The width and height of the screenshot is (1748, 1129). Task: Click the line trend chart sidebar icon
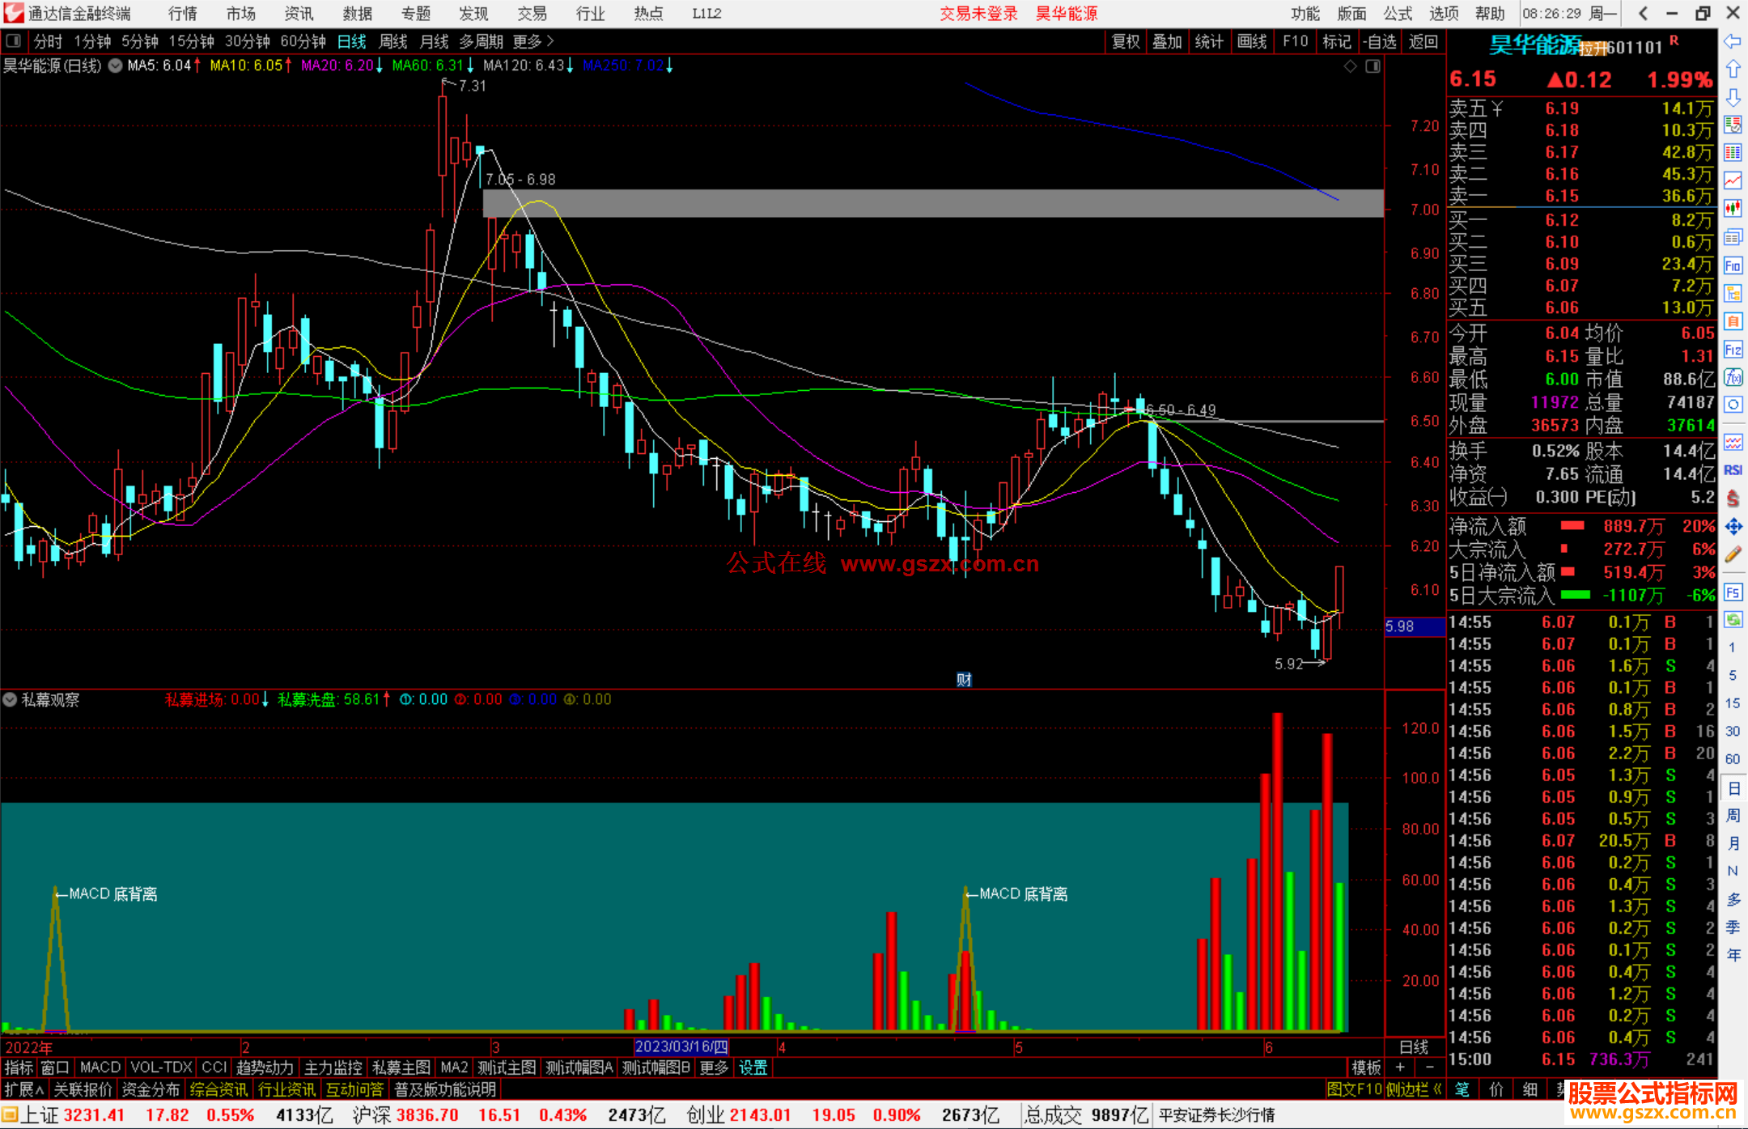pyautogui.click(x=1733, y=180)
